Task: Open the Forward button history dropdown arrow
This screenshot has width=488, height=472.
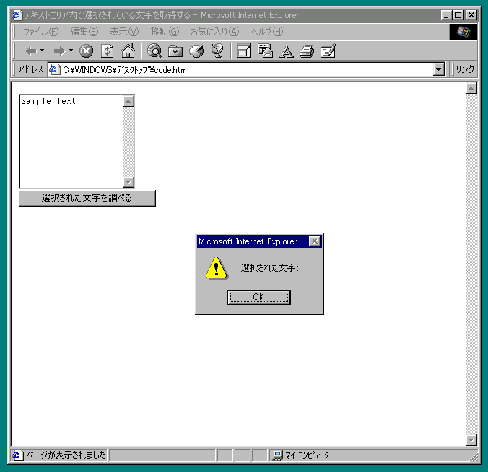Action: pos(71,50)
